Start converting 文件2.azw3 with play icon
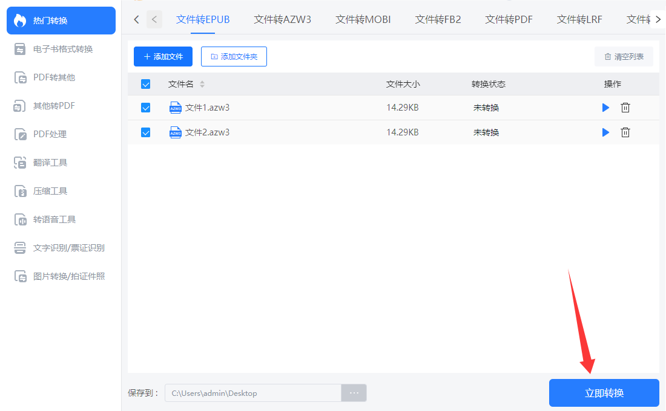 (605, 133)
